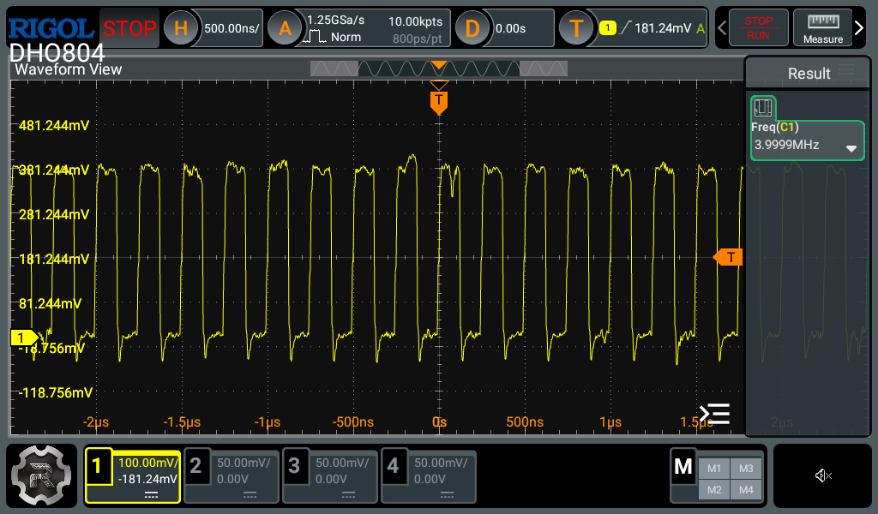
Task: Click channel 4 50.00mV/ scale value
Action: (x=441, y=463)
